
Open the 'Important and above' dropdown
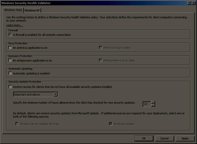click(36, 94)
